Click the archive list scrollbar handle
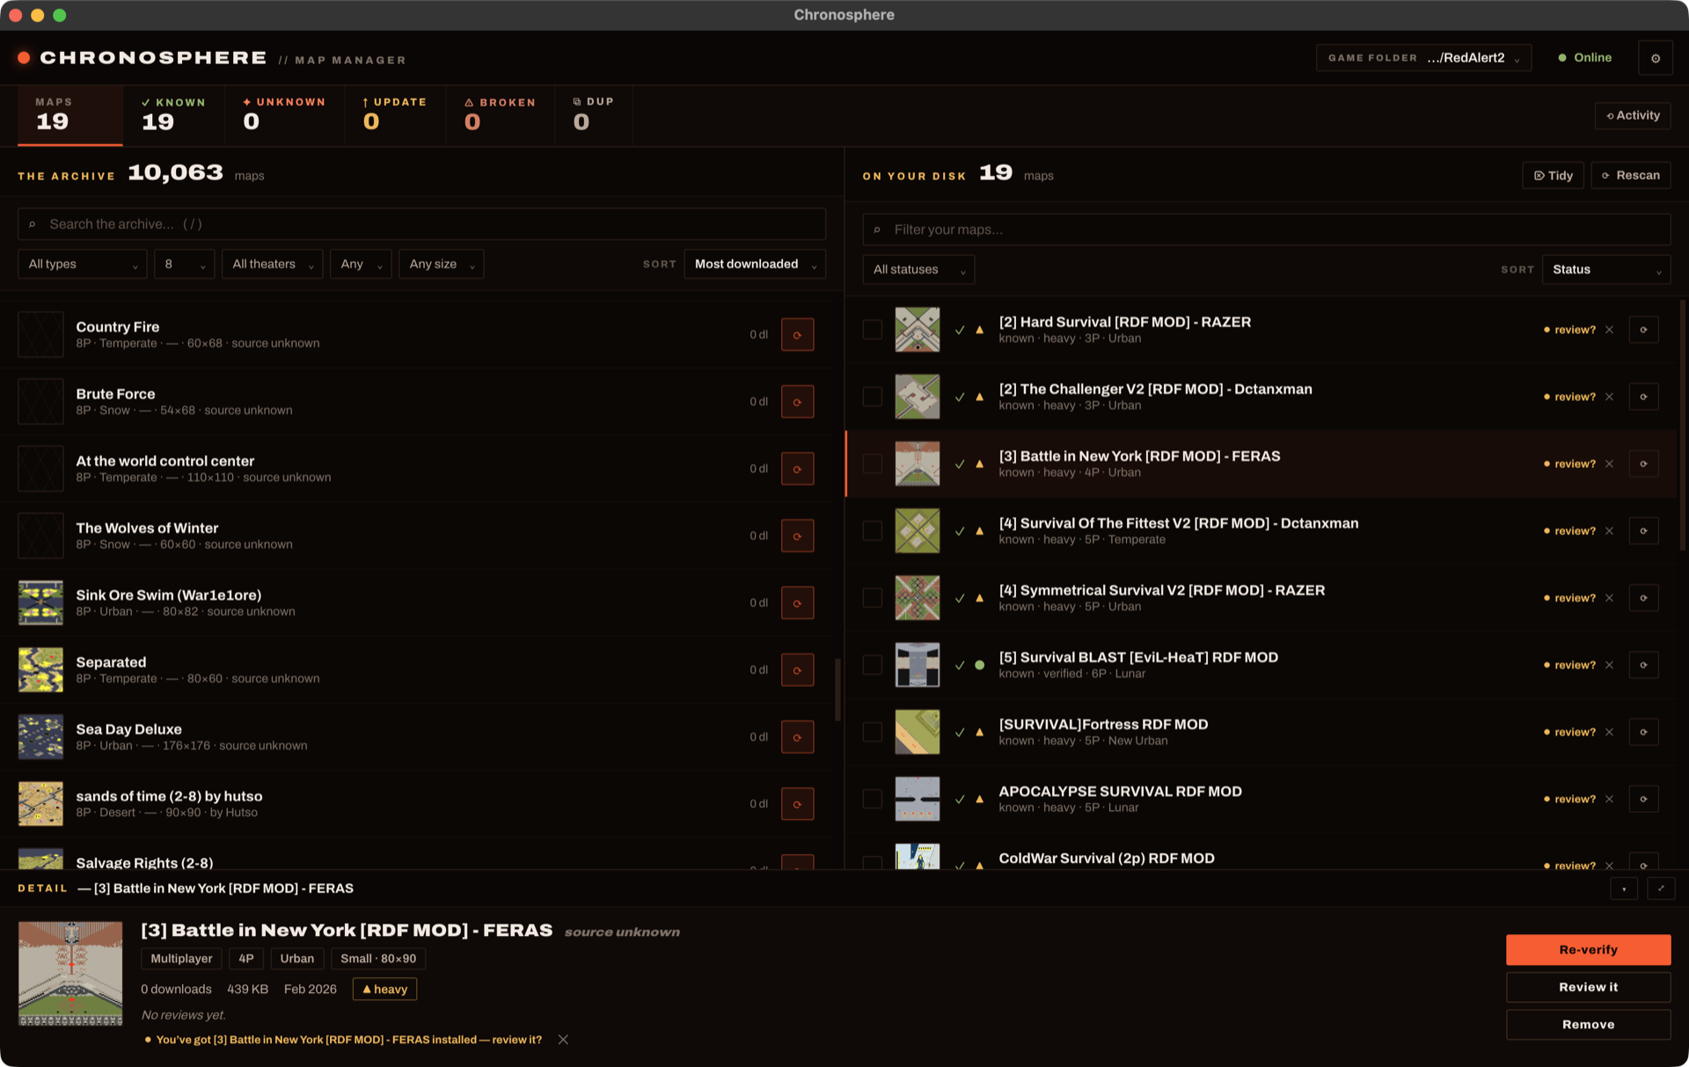Image resolution: width=1689 pixels, height=1067 pixels. click(x=837, y=691)
